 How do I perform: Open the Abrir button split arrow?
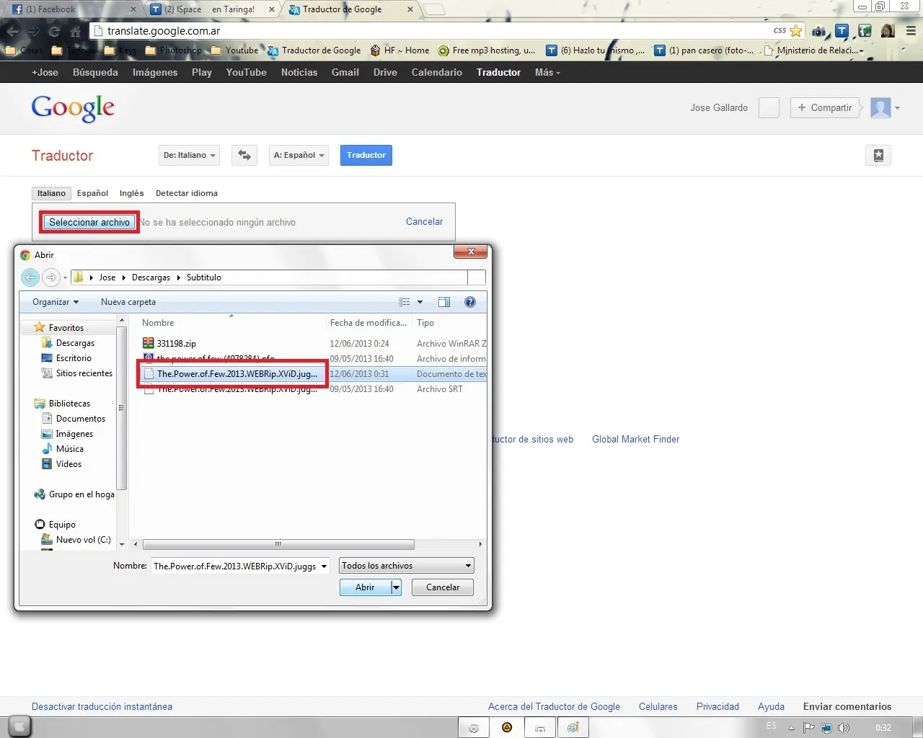[x=396, y=587]
